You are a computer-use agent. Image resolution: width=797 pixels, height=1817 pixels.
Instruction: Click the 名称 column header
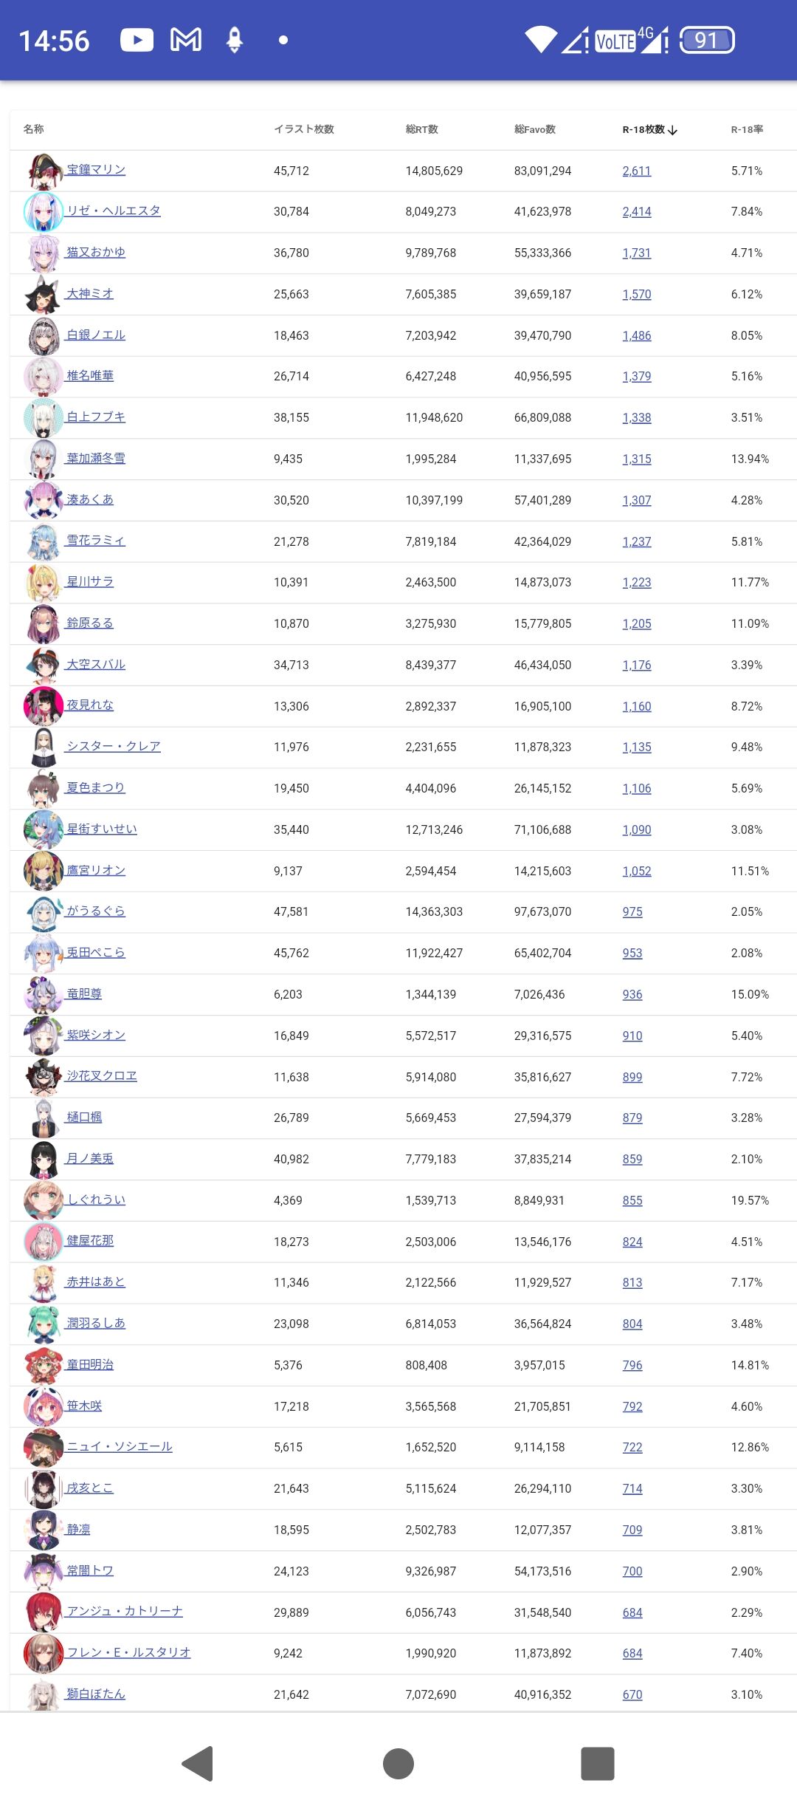33,129
